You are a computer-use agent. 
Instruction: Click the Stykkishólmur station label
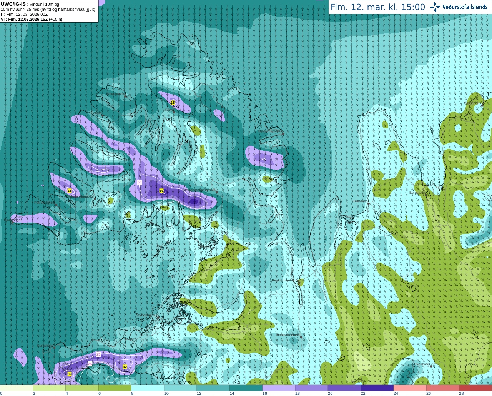pos(147,315)
